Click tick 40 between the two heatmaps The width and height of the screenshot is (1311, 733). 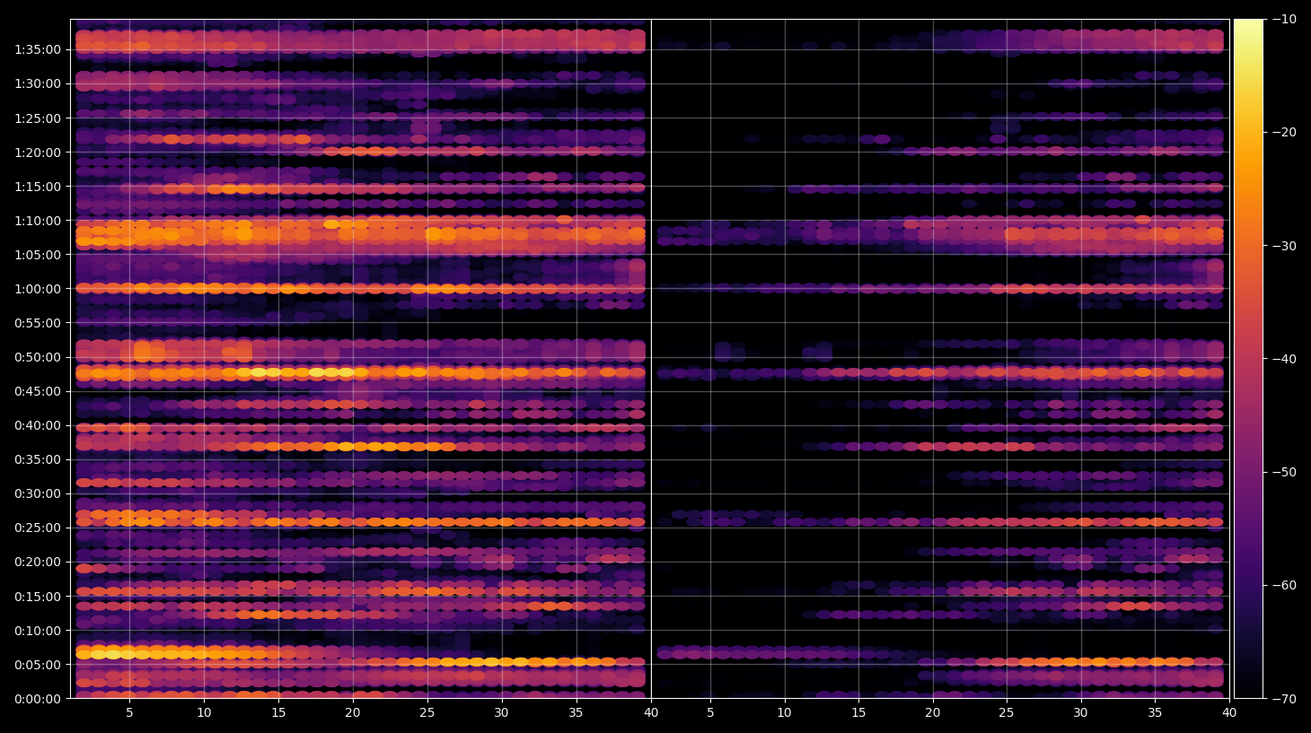(x=651, y=713)
